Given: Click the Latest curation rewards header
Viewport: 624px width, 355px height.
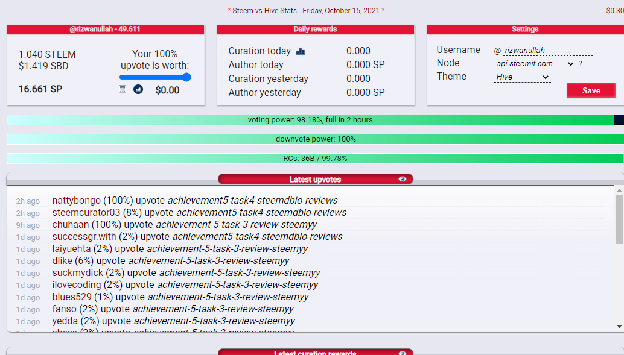Looking at the screenshot, I should [x=315, y=352].
